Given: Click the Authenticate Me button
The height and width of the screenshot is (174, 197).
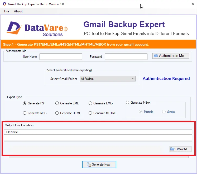Looking at the screenshot, I should click(x=171, y=56).
